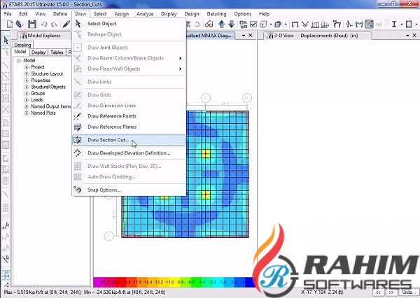Image resolution: width=420 pixels, height=298 pixels.
Task: Save the model with floppy disk icon
Action: pyautogui.click(x=32, y=24)
